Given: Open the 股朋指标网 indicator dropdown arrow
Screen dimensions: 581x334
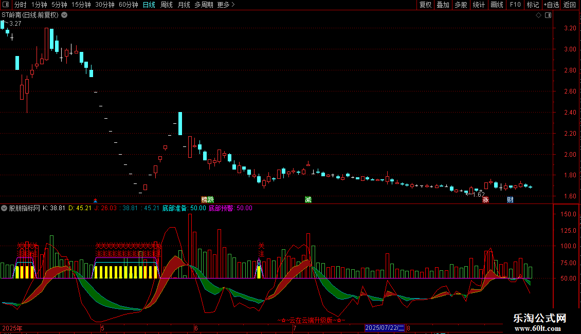Looking at the screenshot, I should [x=4, y=208].
